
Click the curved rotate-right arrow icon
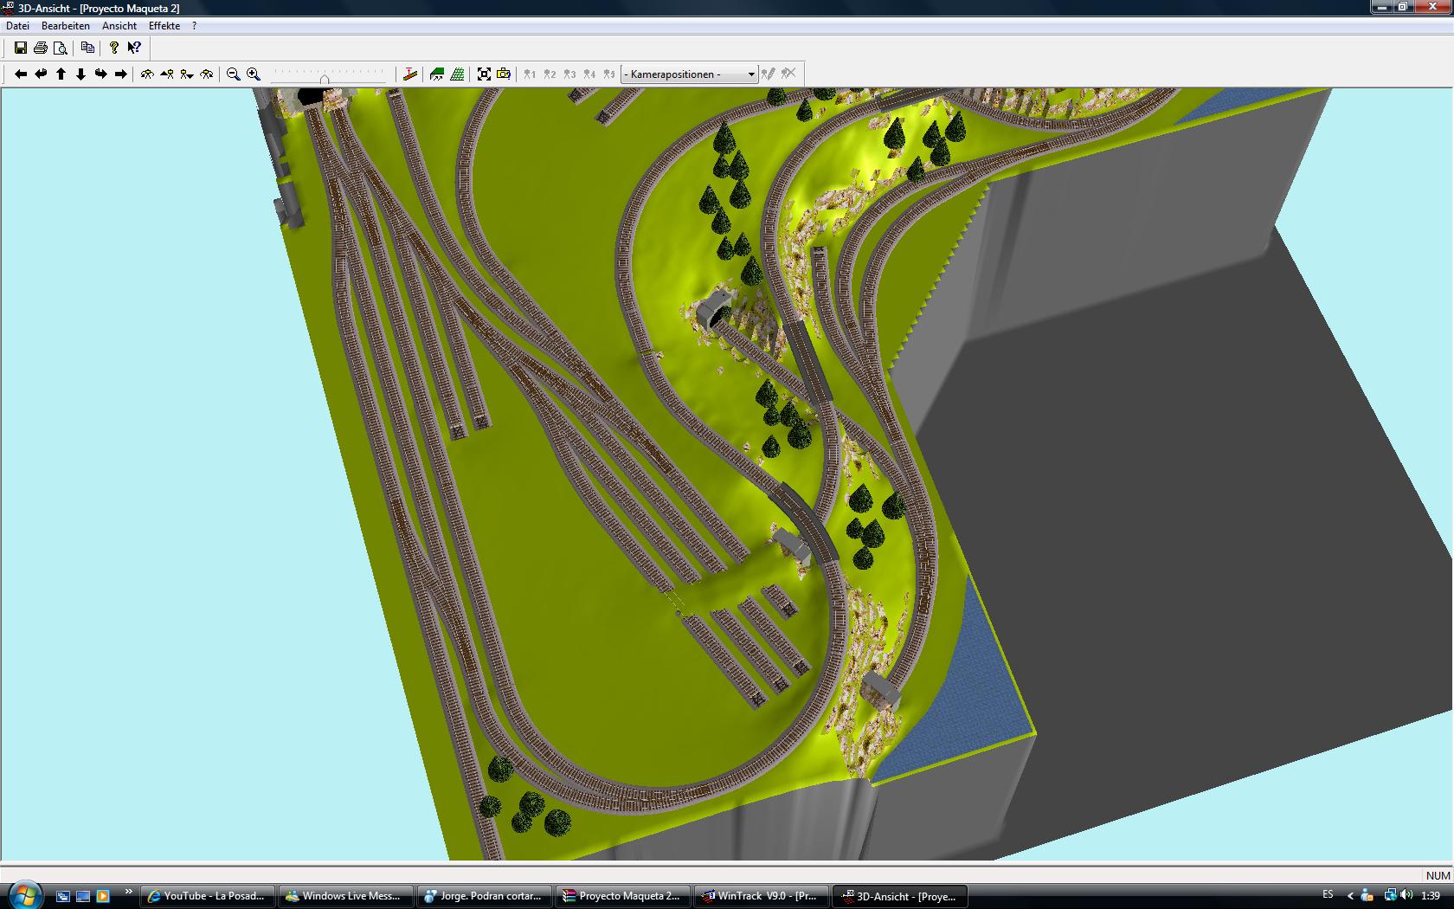(100, 74)
